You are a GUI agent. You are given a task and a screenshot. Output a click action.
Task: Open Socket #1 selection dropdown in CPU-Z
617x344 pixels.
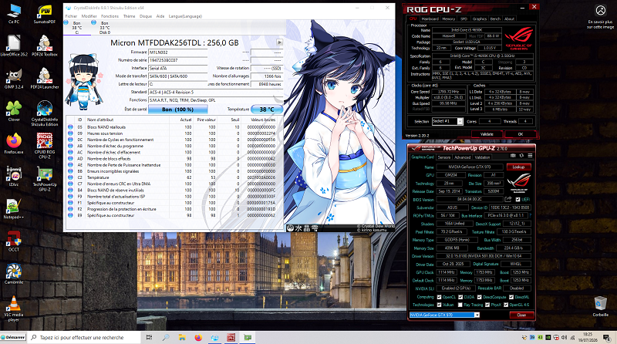click(x=447, y=121)
